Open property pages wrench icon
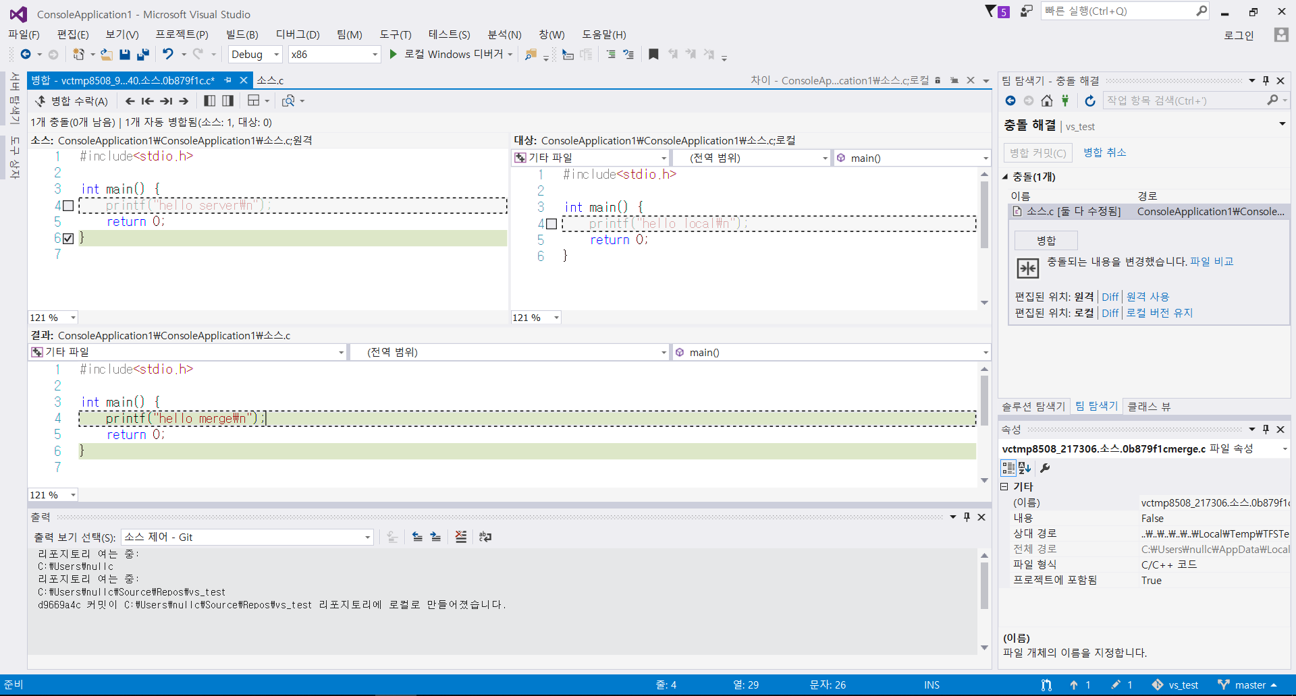This screenshot has height=696, width=1296. point(1045,468)
